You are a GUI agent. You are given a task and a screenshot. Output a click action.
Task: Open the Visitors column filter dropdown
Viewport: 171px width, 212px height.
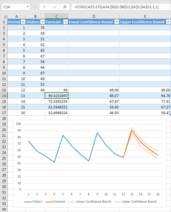tap(42, 22)
